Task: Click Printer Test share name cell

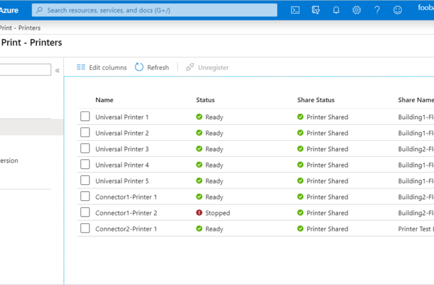Action: [416, 229]
